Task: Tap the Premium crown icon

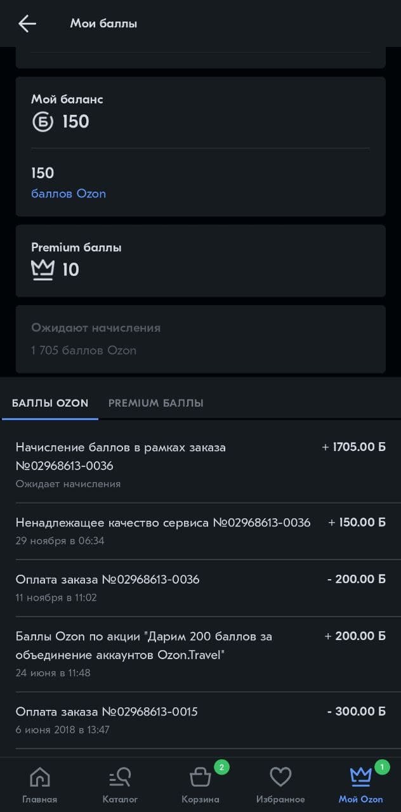Action: tap(43, 270)
